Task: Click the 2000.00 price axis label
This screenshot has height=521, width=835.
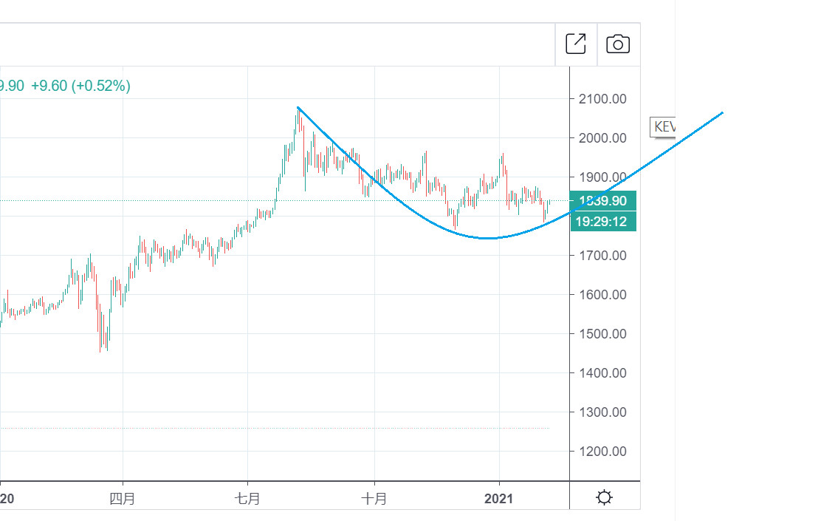Action: [x=604, y=138]
